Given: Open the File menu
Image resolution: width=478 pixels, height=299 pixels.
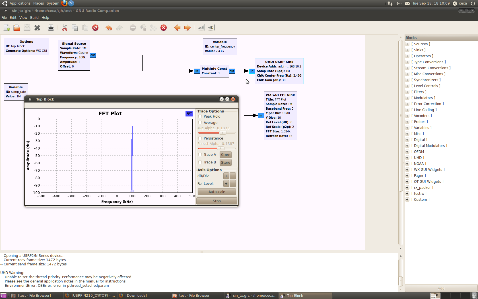Looking at the screenshot, I should click(4, 18).
